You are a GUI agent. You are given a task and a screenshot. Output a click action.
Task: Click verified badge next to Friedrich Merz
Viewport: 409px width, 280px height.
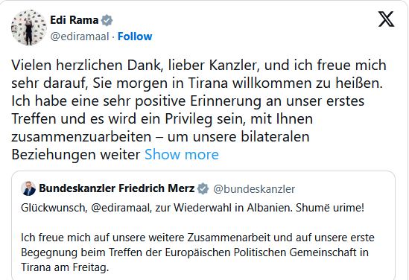pos(203,188)
